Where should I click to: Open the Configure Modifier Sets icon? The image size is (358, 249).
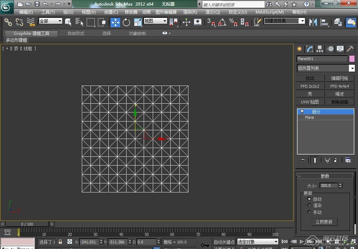[348, 160]
